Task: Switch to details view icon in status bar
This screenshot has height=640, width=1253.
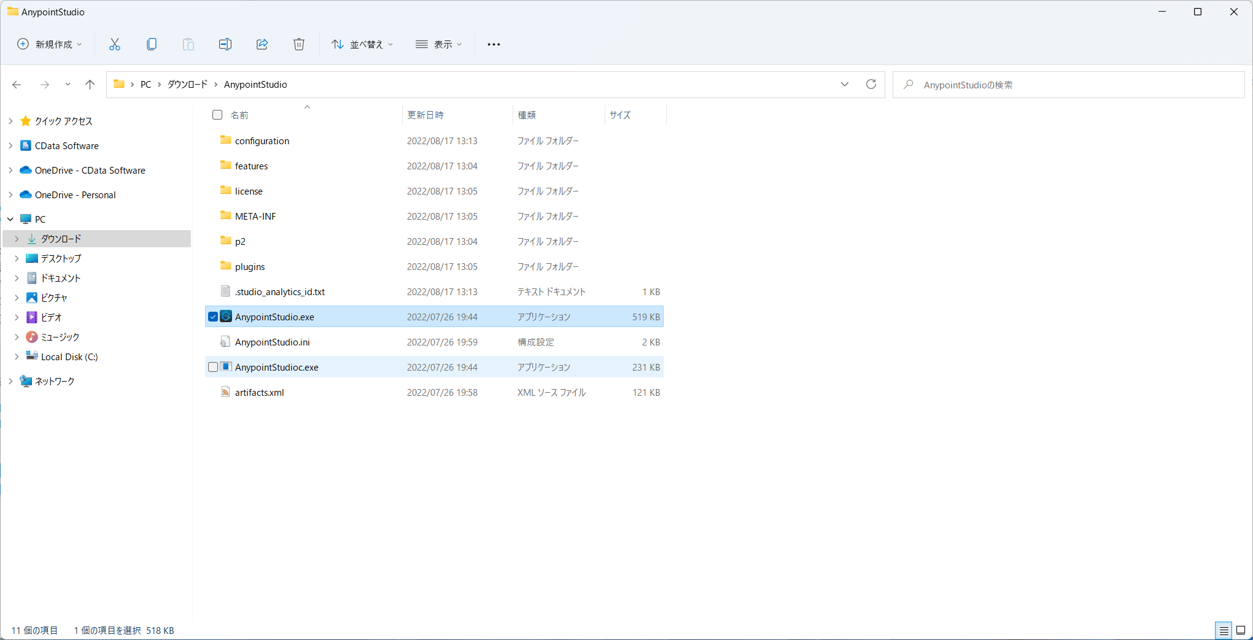Action: [x=1224, y=630]
